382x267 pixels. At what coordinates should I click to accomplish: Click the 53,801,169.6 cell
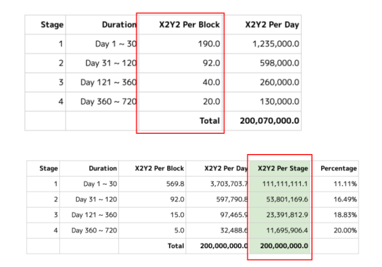(x=285, y=199)
